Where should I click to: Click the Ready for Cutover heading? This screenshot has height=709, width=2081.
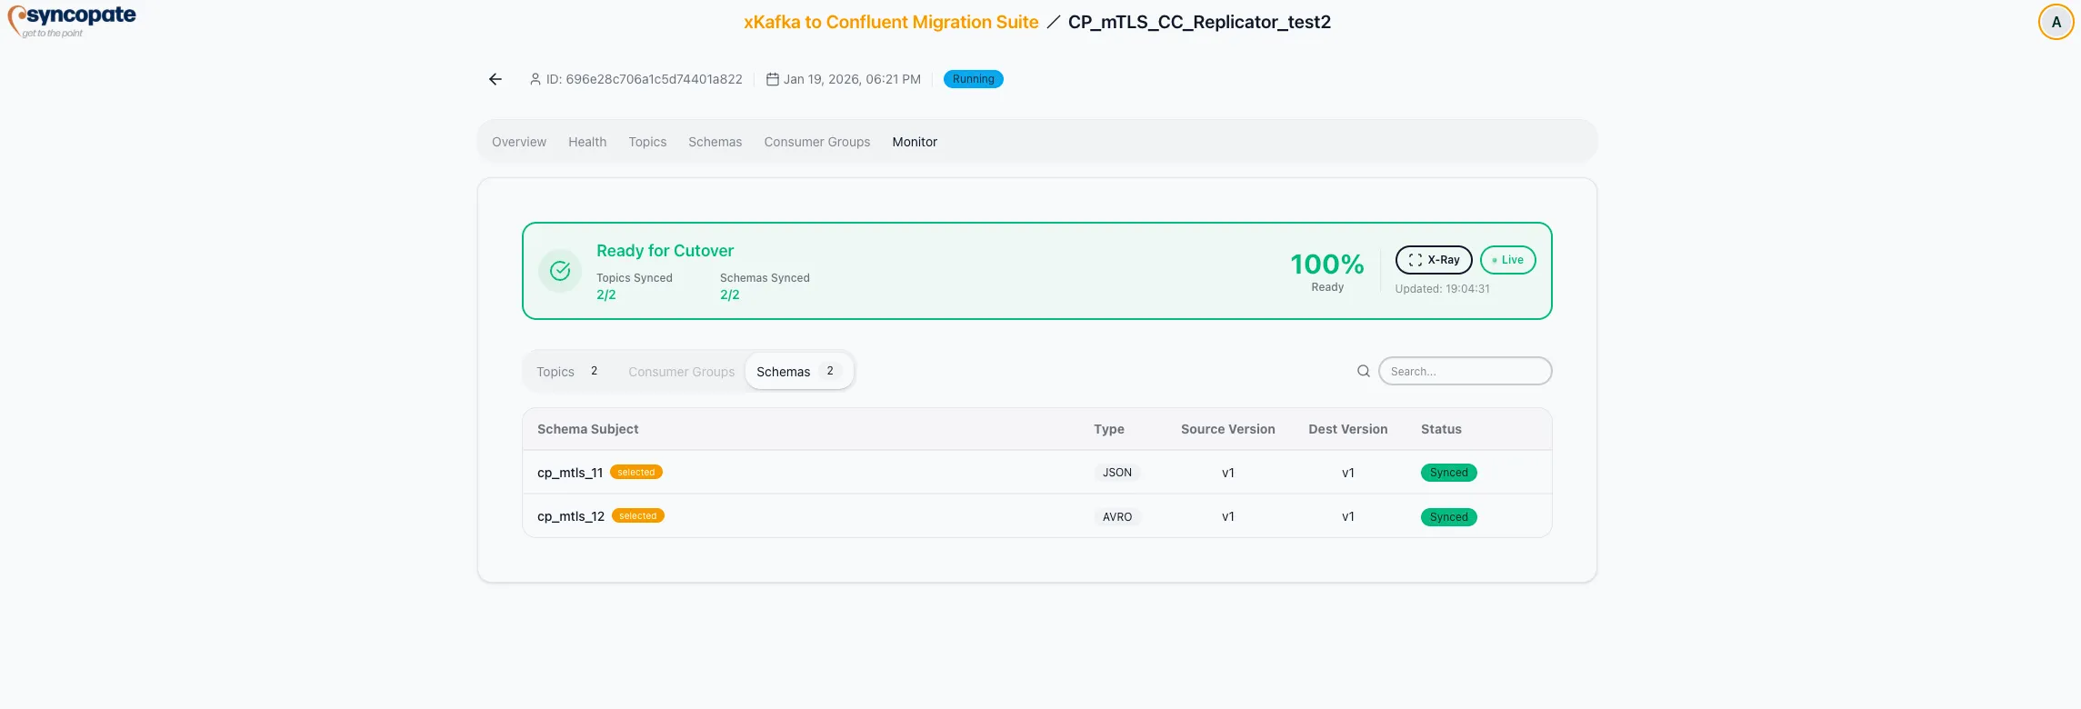coord(665,251)
